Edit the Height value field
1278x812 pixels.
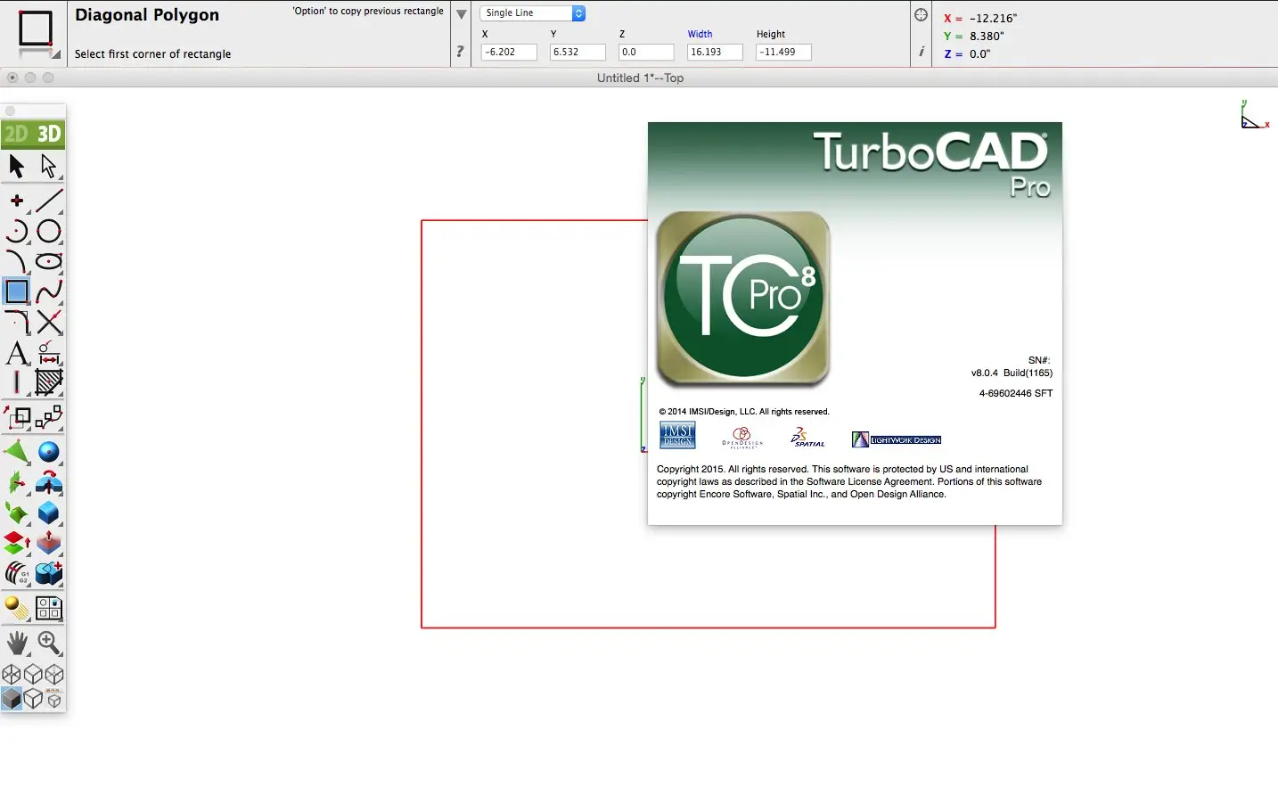(783, 52)
